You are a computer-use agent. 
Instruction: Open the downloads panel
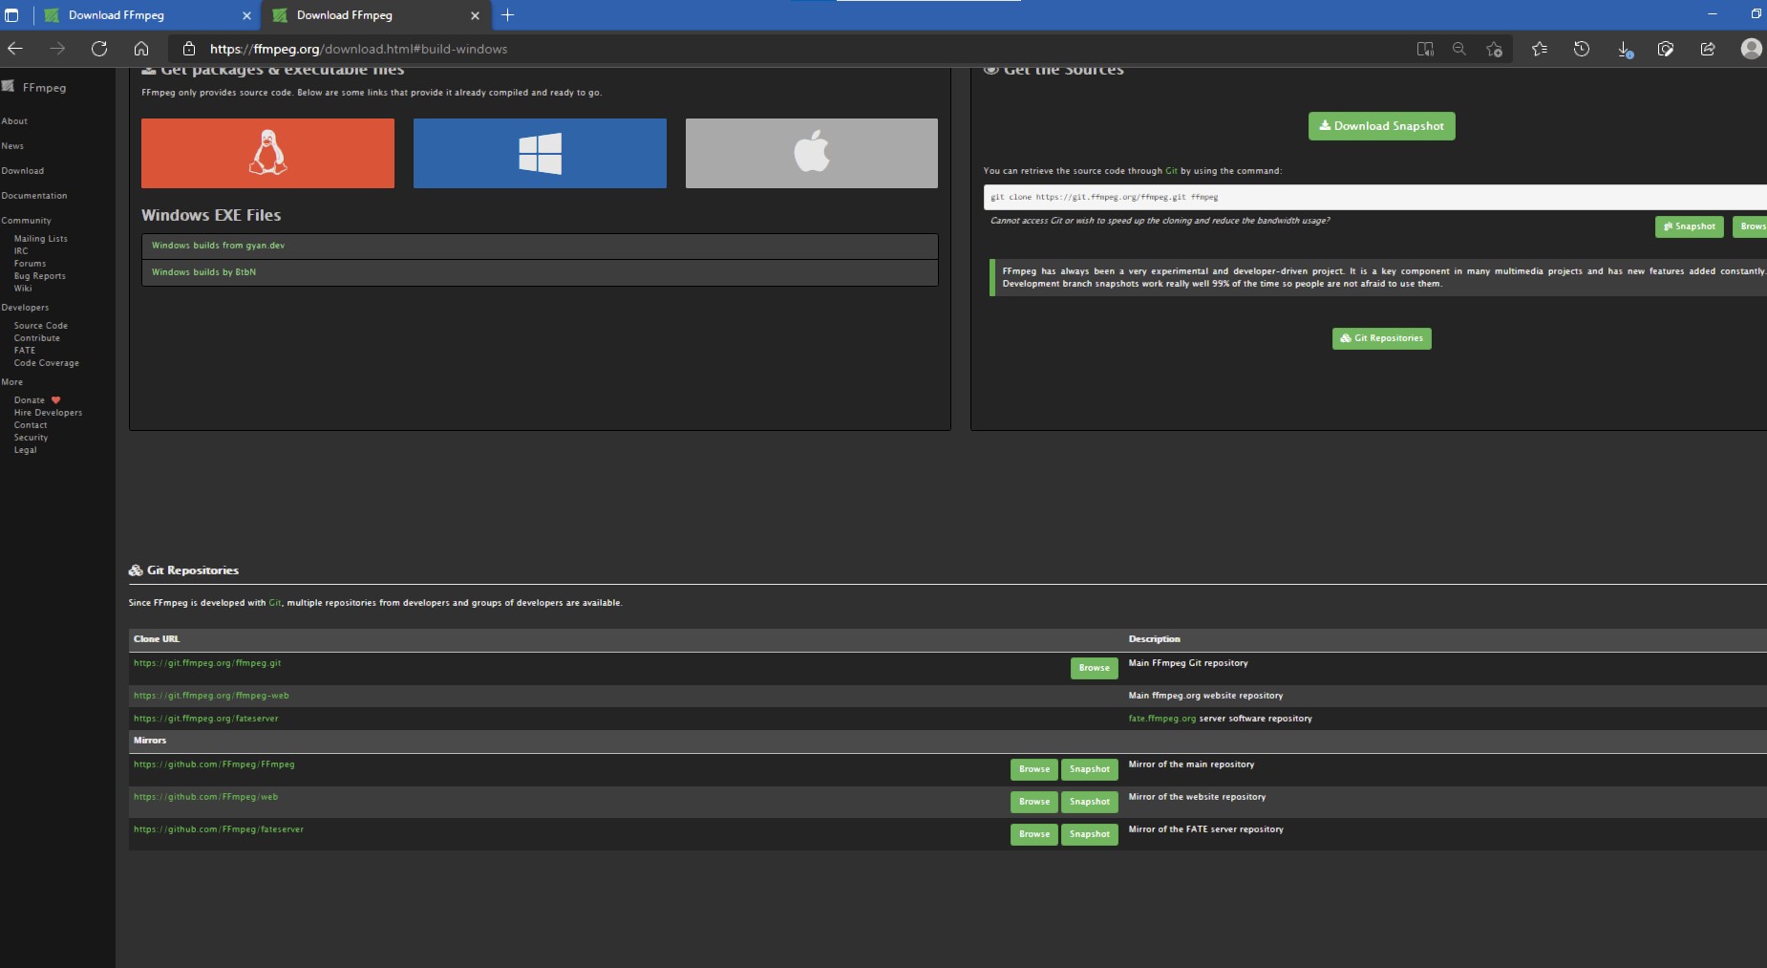click(x=1624, y=49)
